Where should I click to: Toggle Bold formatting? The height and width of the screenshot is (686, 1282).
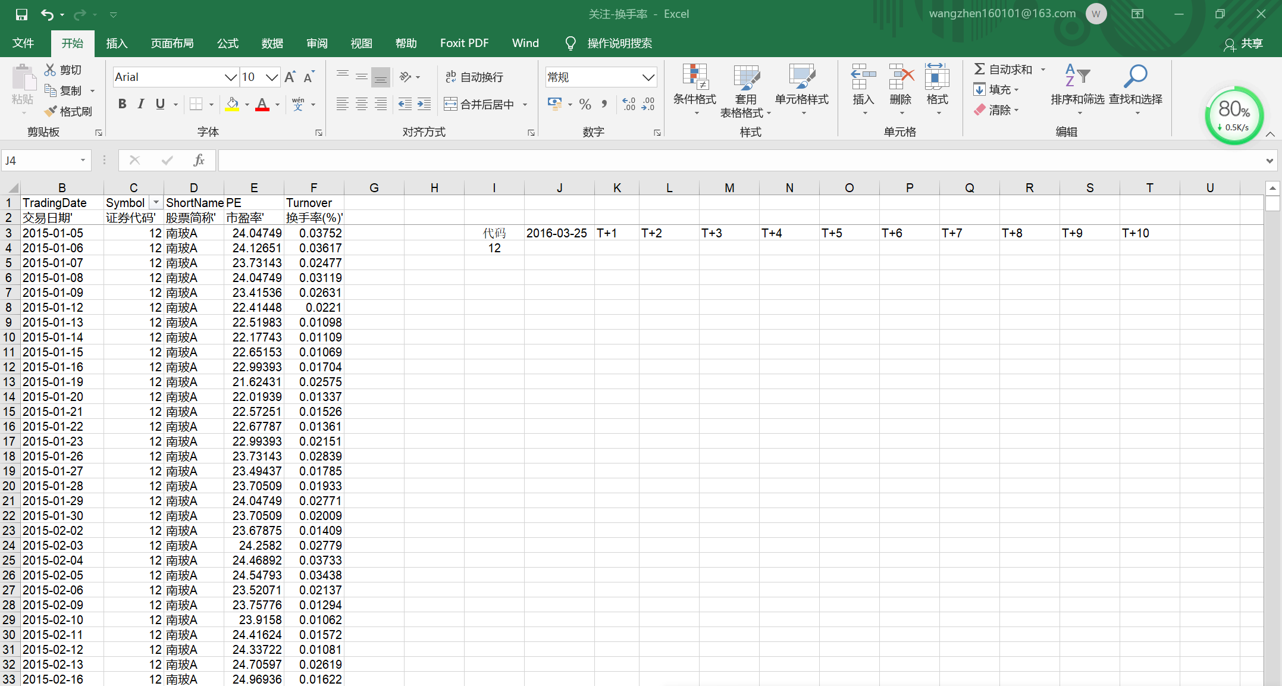122,105
